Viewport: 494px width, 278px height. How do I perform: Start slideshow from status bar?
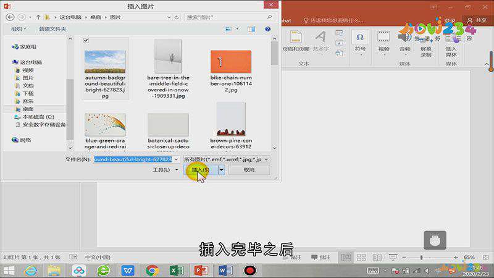click(393, 258)
